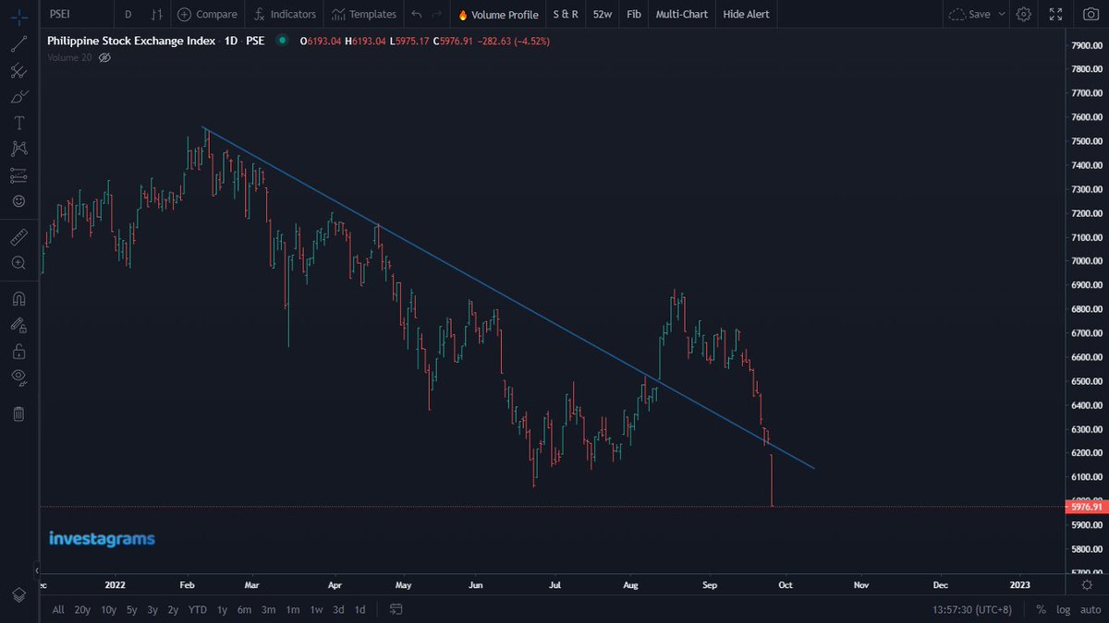Screen dimensions: 1109x623
Task: Toggle percent scale mode
Action: click(x=1041, y=609)
